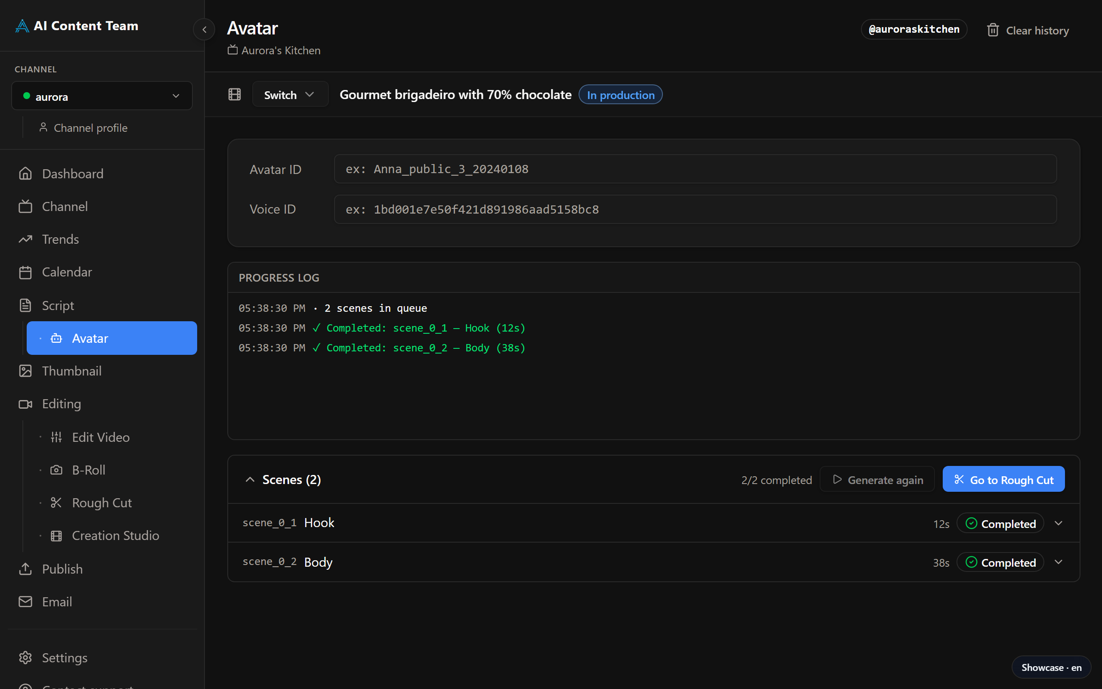1102x689 pixels.
Task: Collapse the Scenes (2) section chevron
Action: pyautogui.click(x=250, y=479)
